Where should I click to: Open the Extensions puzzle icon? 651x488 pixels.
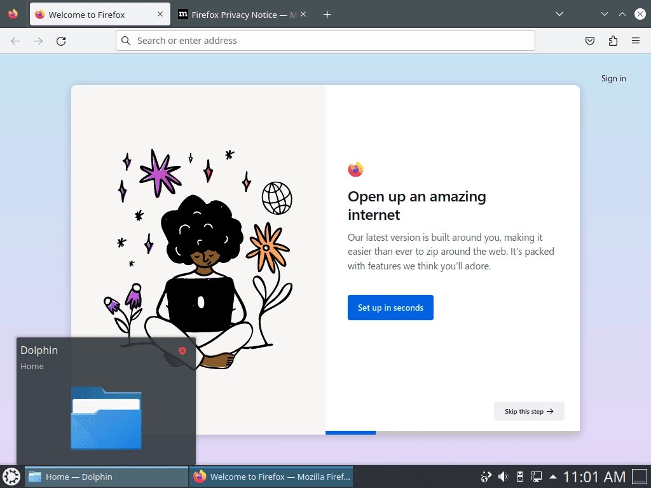613,41
